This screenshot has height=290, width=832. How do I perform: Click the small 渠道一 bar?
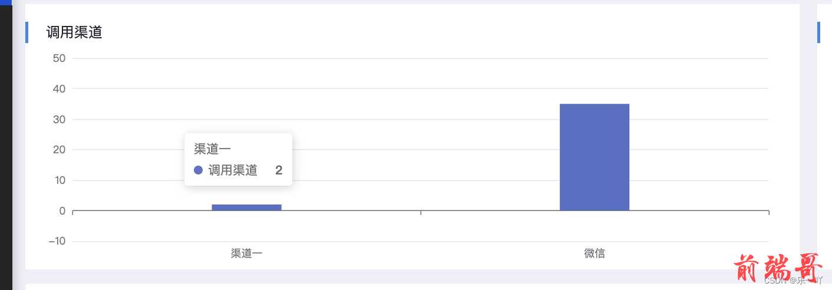(x=247, y=207)
